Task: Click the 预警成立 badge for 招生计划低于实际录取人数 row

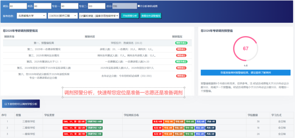Action: [x=181, y=68]
